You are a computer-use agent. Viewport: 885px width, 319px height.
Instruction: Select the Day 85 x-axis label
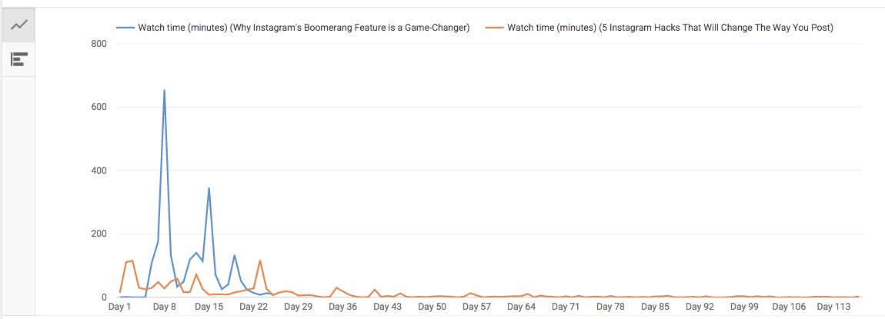coord(655,307)
